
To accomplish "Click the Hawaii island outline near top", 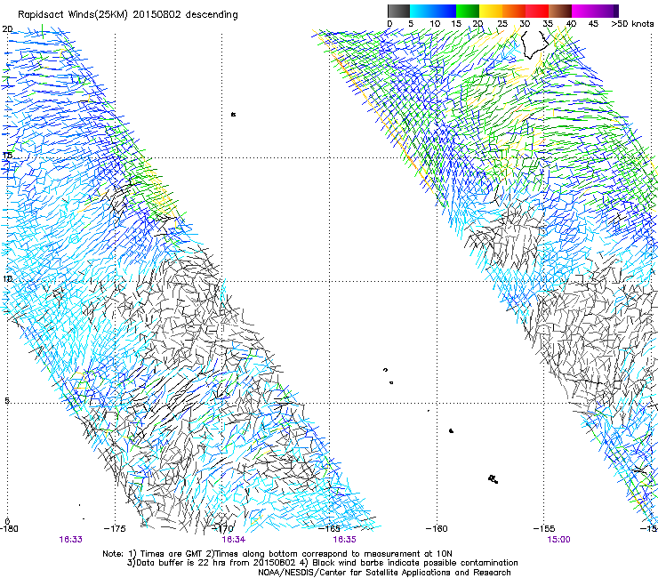I will 534,45.
